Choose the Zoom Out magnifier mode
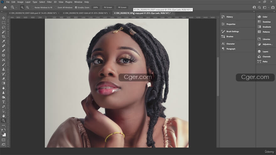The width and height of the screenshot is (276, 155). (28, 8)
